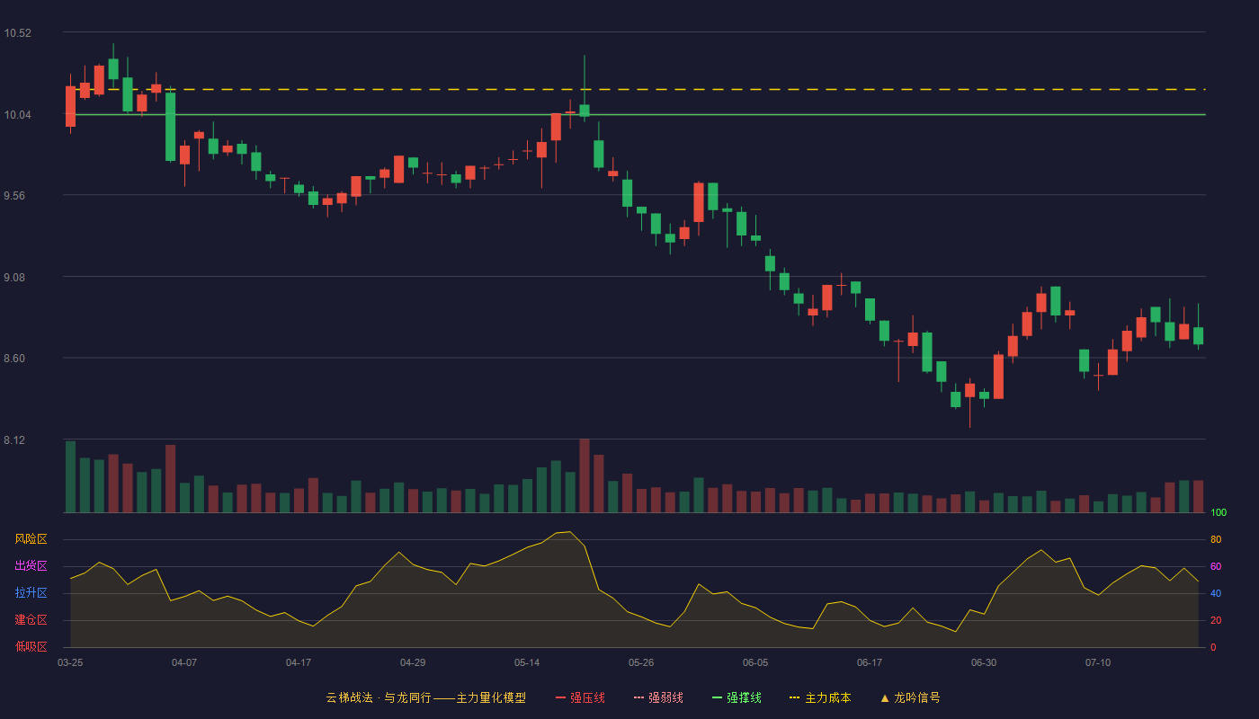Click the 04-07 date axis label

184,662
